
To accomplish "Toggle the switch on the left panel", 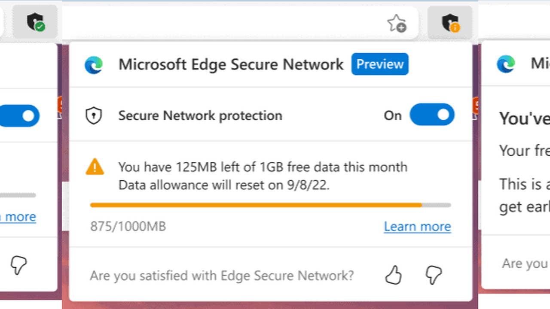I will [19, 116].
